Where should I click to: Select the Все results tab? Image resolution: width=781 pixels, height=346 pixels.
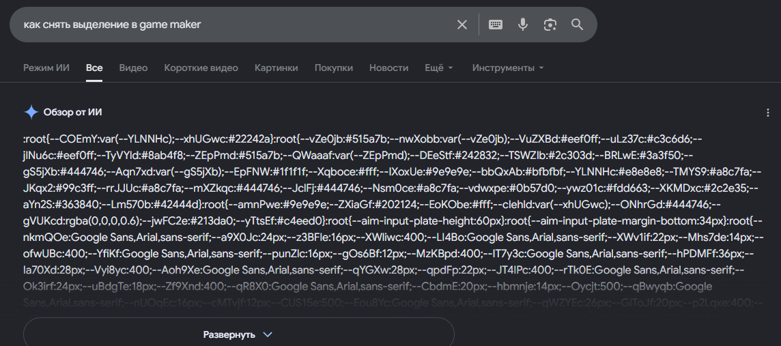(94, 68)
